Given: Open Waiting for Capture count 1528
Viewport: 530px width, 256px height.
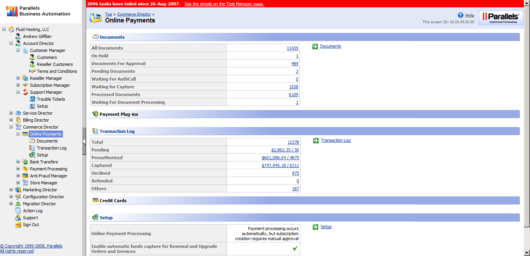Looking at the screenshot, I should pyautogui.click(x=294, y=87).
